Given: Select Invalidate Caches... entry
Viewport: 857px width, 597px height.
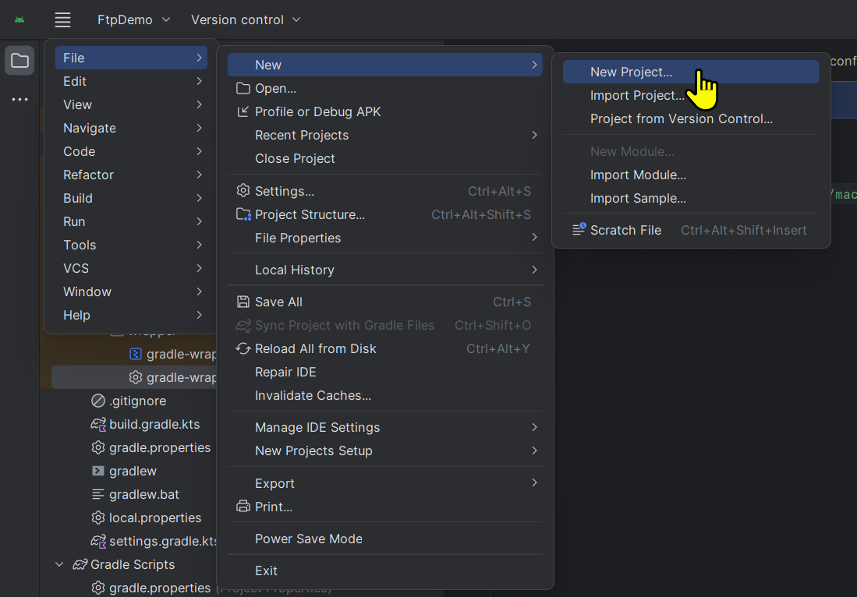Looking at the screenshot, I should (384, 395).
